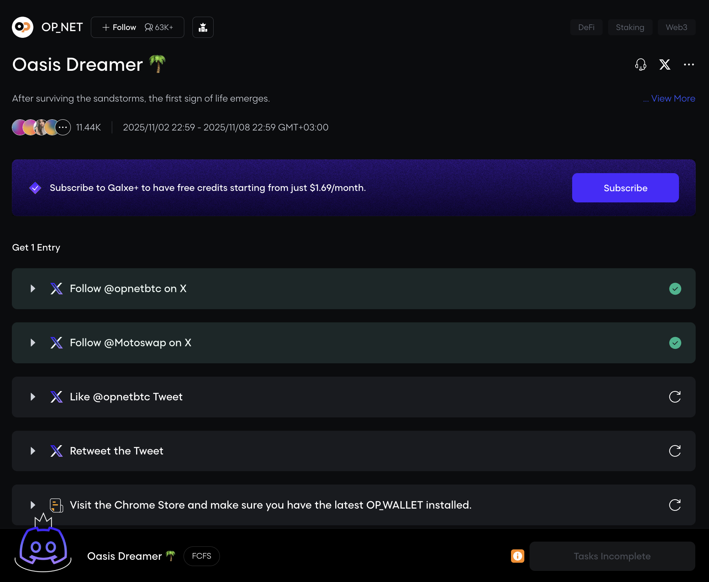Refresh the Retweet the Tweet task
Image resolution: width=709 pixels, height=582 pixels.
(675, 451)
